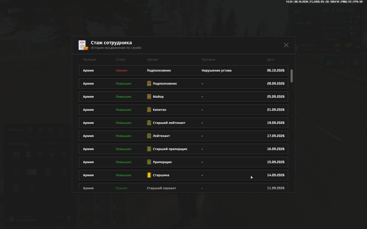Click the Принят status in last row
The image size is (367, 229).
[121, 188]
